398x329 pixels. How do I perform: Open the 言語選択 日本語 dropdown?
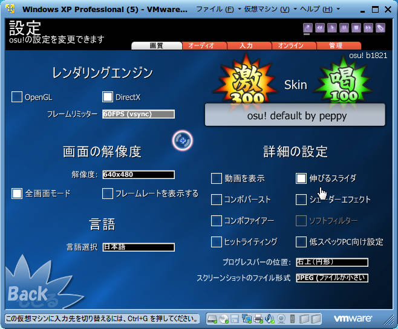click(x=139, y=247)
